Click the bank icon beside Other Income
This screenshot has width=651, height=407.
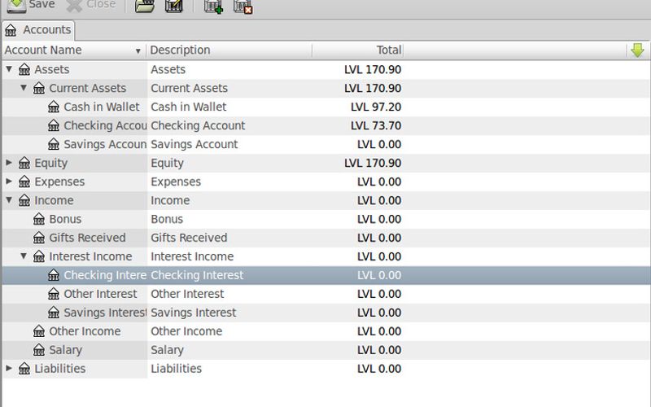pyautogui.click(x=39, y=331)
